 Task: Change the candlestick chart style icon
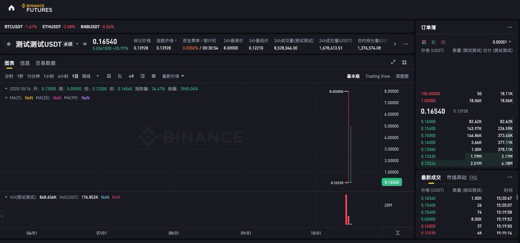131,76
